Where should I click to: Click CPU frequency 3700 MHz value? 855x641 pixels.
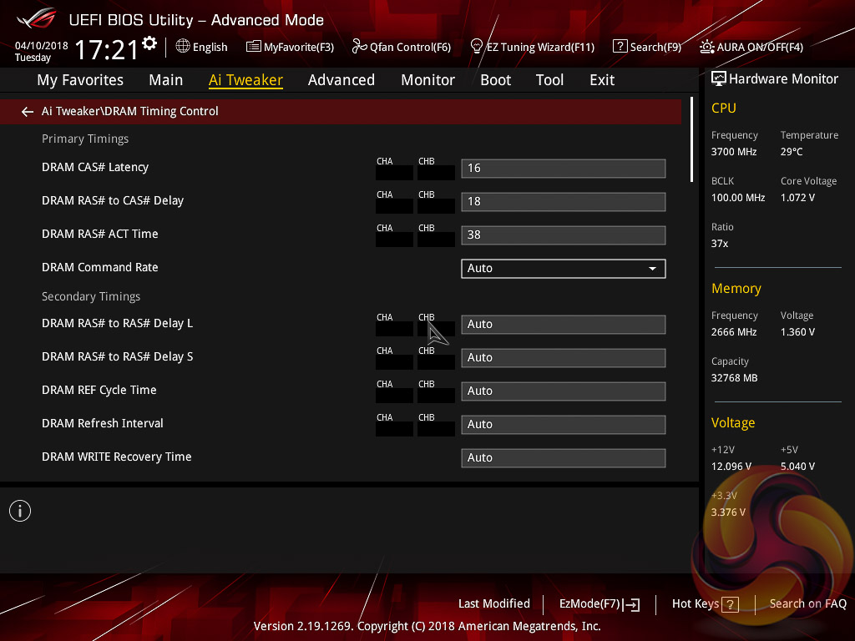(733, 152)
